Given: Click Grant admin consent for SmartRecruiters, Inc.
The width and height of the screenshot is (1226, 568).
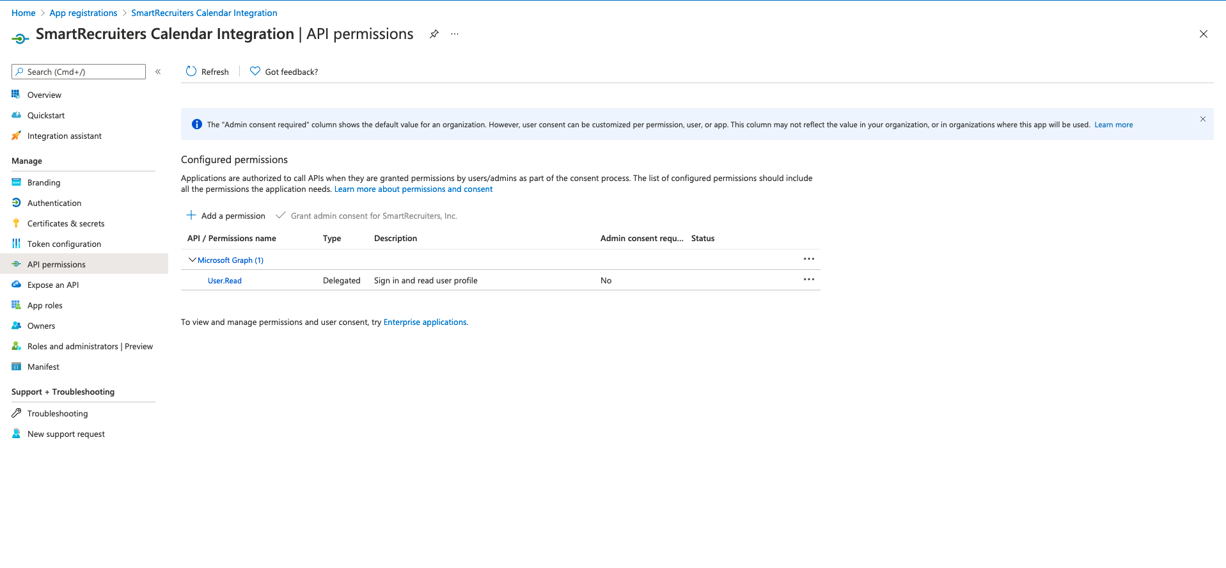Looking at the screenshot, I should [x=366, y=216].
